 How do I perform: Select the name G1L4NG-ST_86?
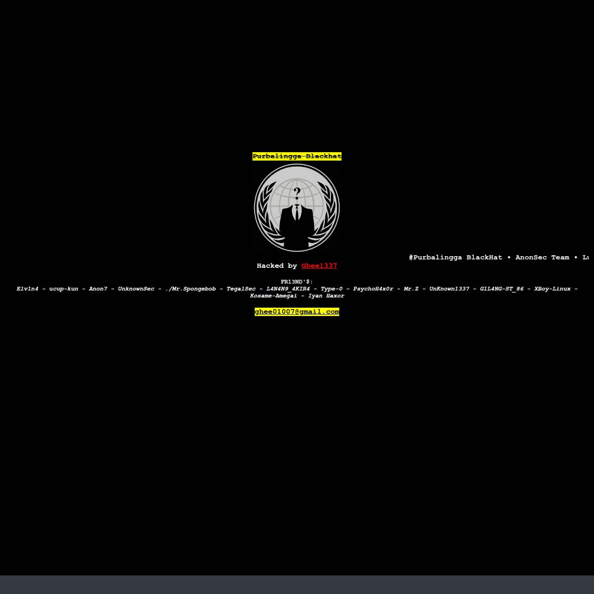(x=502, y=289)
